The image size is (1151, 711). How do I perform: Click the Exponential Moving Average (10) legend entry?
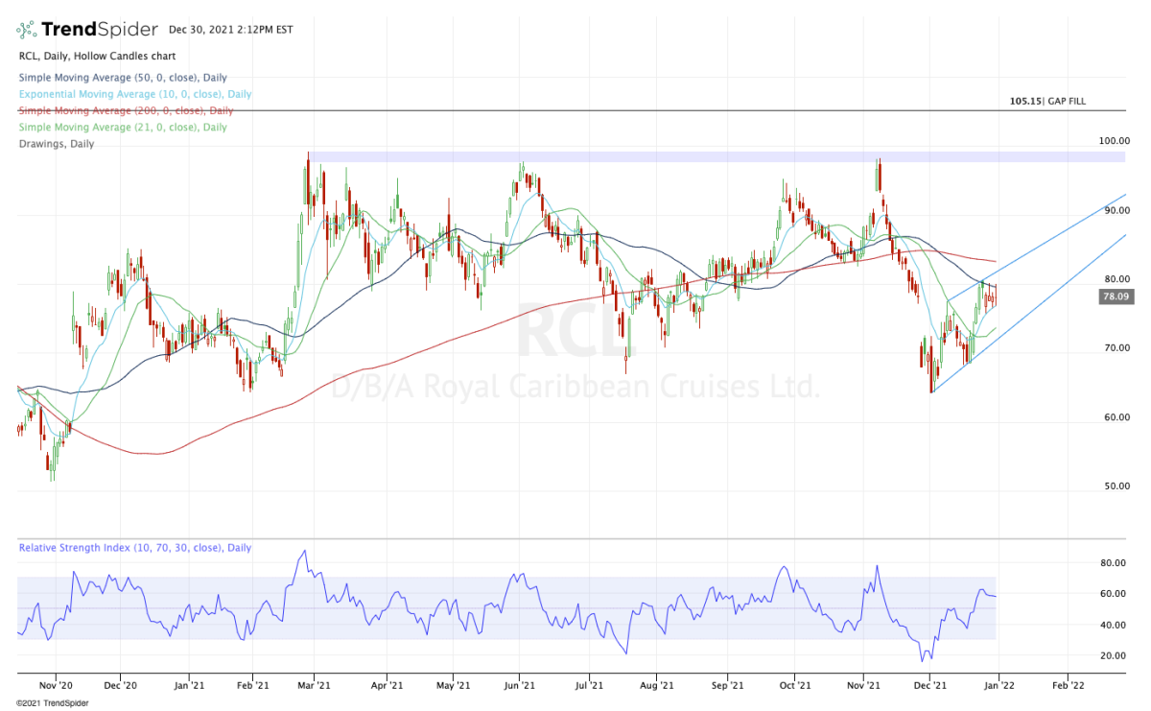click(x=134, y=94)
